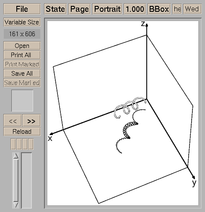Screen dimensions: 205x212
Task: Go to previous page with << button
Action: pos(13,120)
